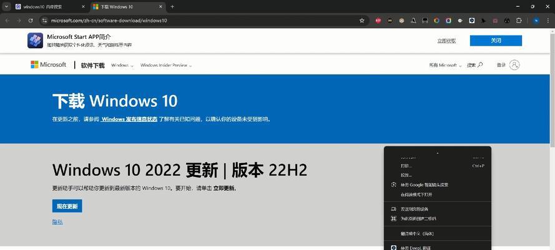This screenshot has width=555, height=250.
Task: Click the page vertical scrollbar
Action: [x=552, y=89]
